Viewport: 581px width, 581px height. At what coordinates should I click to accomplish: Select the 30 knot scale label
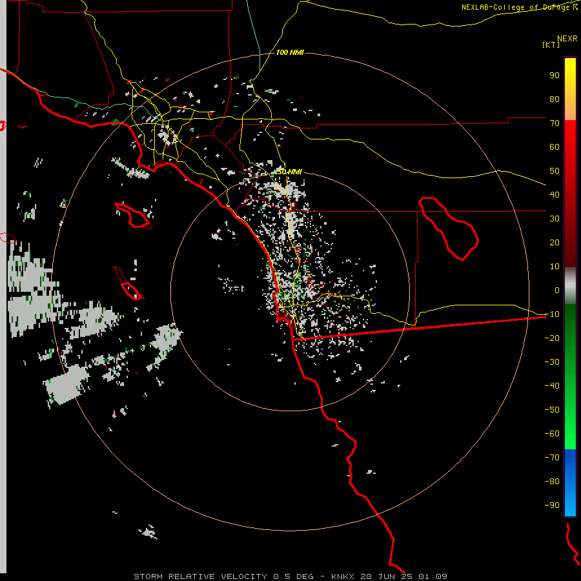[x=555, y=219]
